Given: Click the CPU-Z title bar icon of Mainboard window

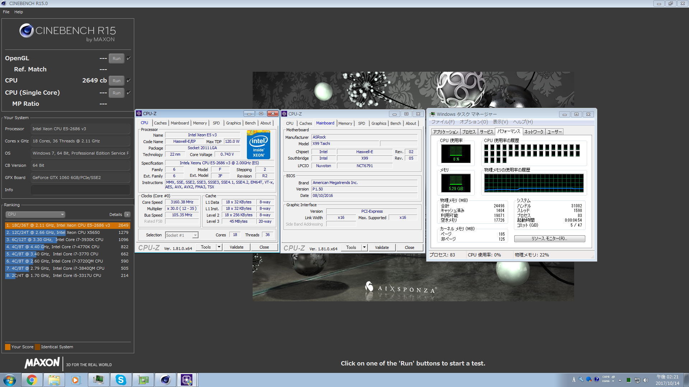Looking at the screenshot, I should pos(284,114).
